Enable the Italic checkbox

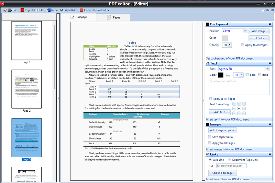pyautogui.click(x=260, y=75)
